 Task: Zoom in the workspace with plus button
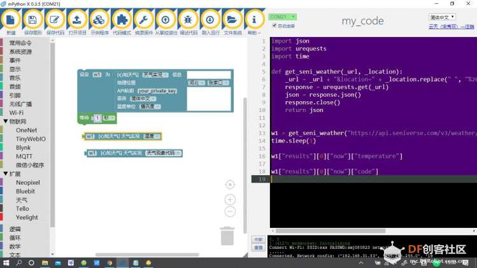pos(230,199)
